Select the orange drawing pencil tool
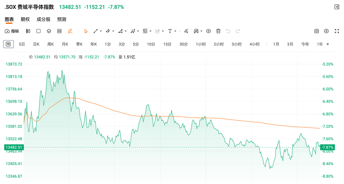This screenshot has width=344, height=184. 70,31
